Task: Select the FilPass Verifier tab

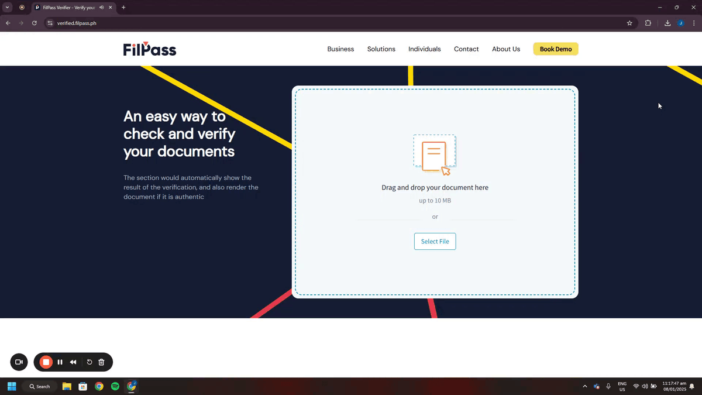Action: pos(73,8)
